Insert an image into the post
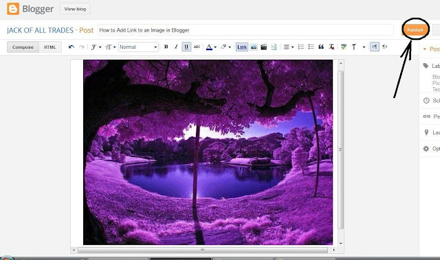 click(x=254, y=47)
